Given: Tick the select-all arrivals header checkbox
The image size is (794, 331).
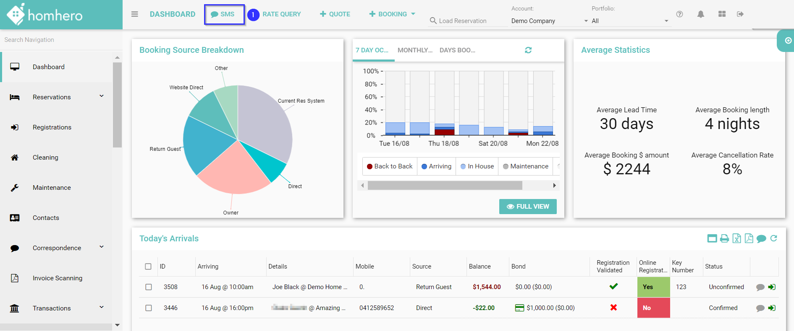Looking at the screenshot, I should 148,266.
